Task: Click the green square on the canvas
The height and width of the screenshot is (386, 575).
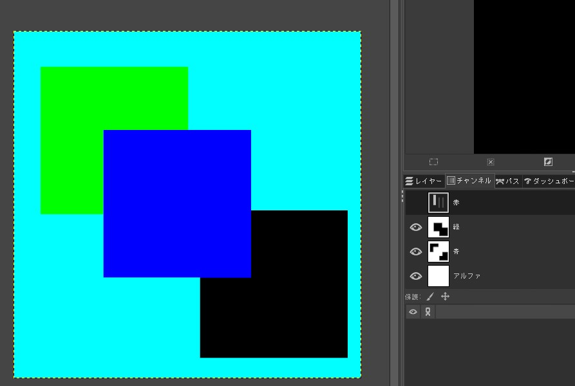Action: 71,140
